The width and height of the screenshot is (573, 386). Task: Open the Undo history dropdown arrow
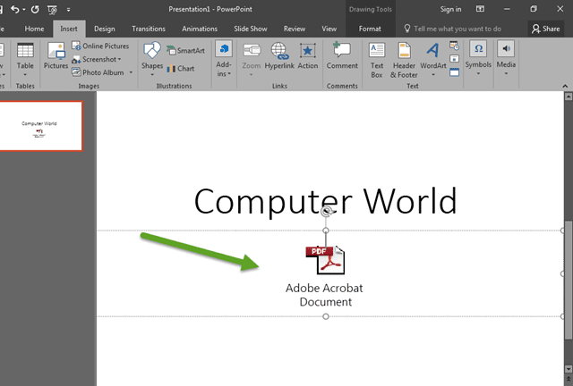[24, 10]
